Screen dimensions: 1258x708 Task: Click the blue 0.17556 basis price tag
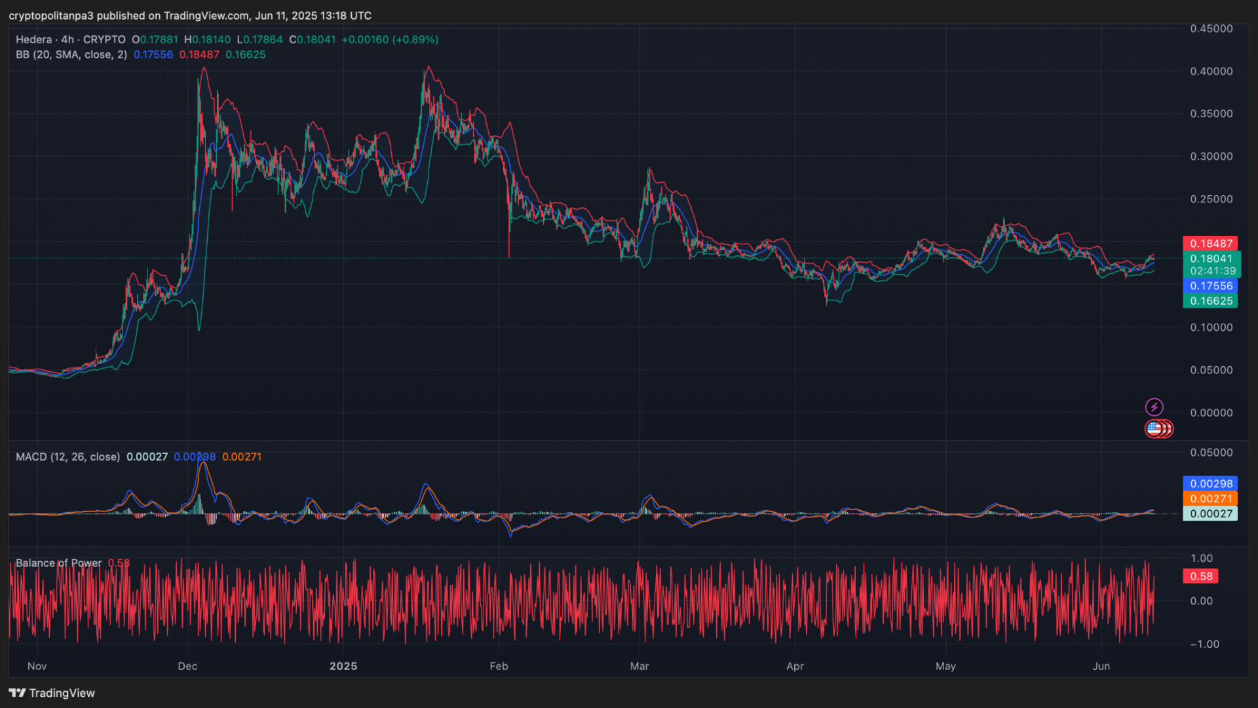(1210, 286)
